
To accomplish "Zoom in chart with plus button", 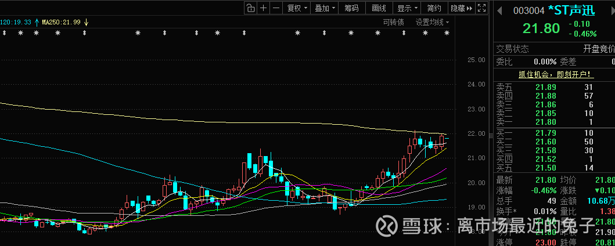I will [263, 8].
